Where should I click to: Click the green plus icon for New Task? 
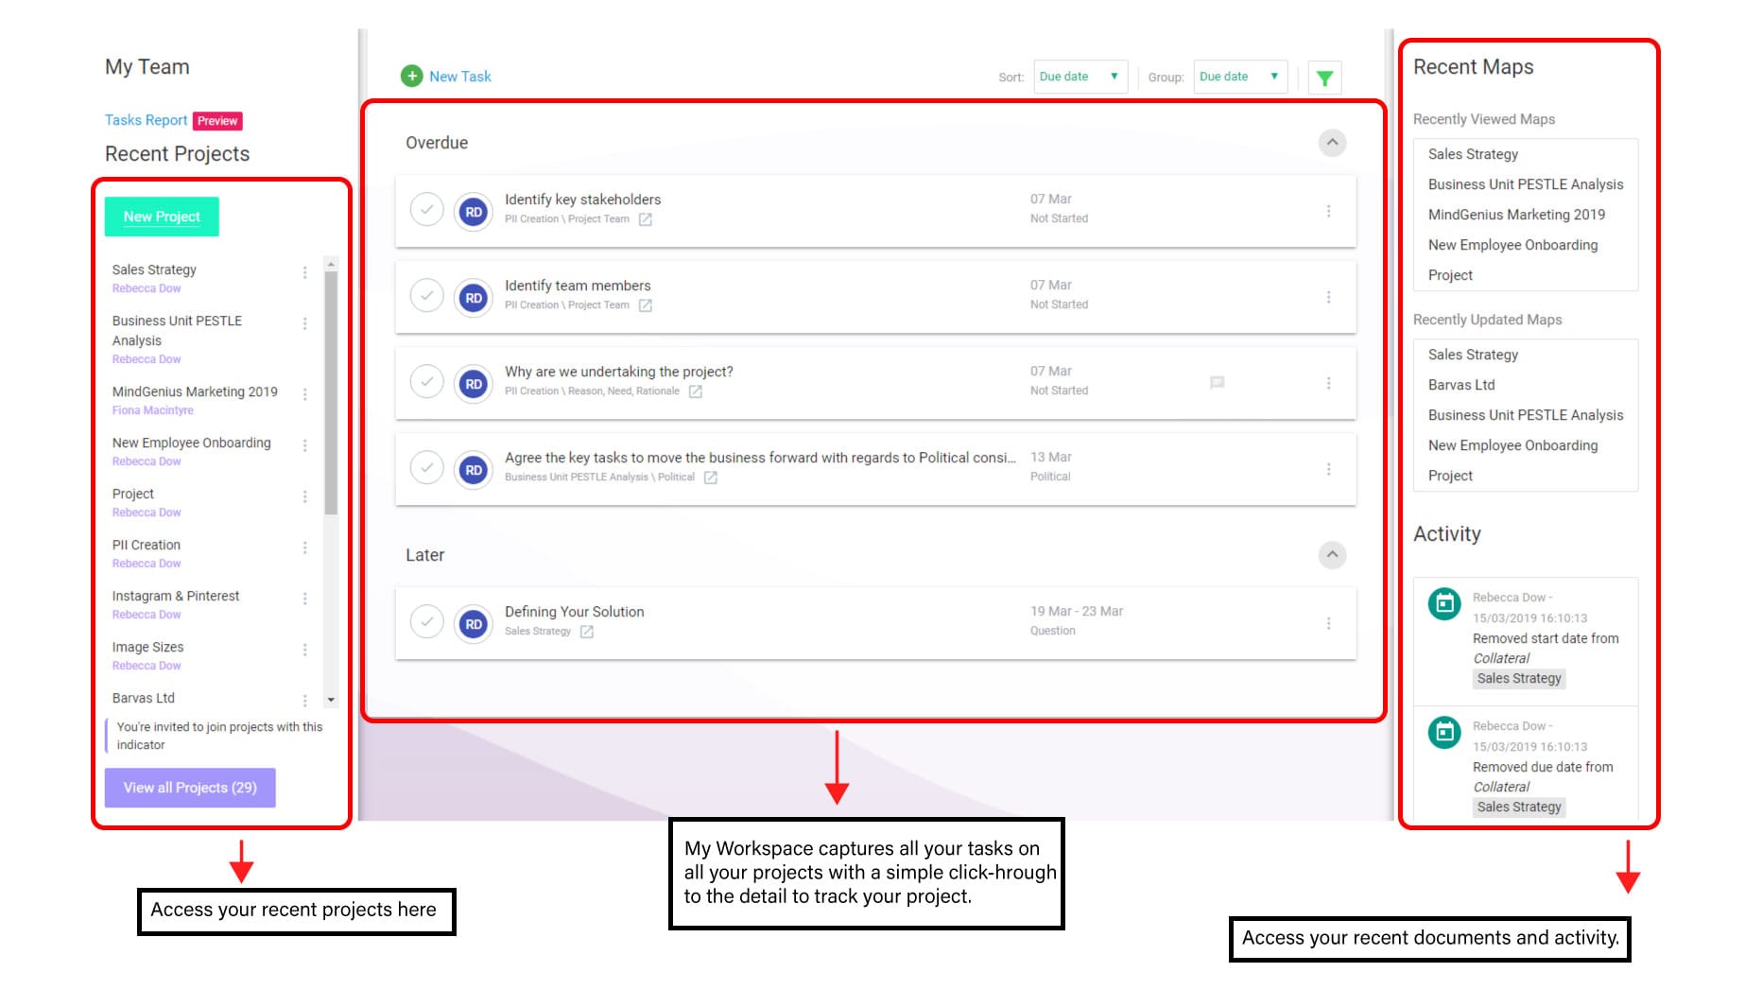pyautogui.click(x=411, y=76)
